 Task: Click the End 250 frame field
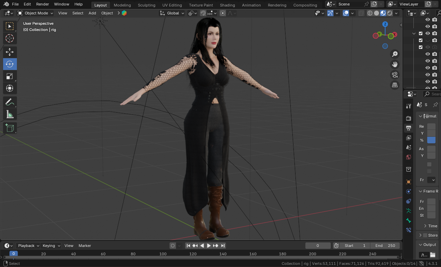385,246
